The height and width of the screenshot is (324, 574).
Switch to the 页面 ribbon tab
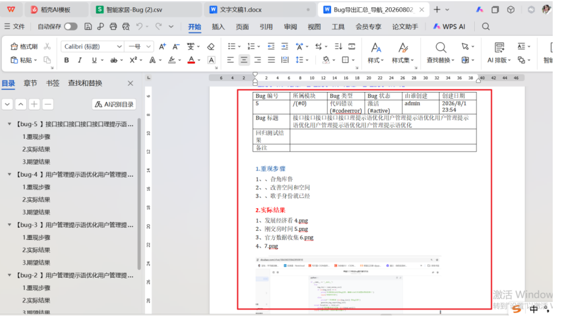(x=242, y=27)
